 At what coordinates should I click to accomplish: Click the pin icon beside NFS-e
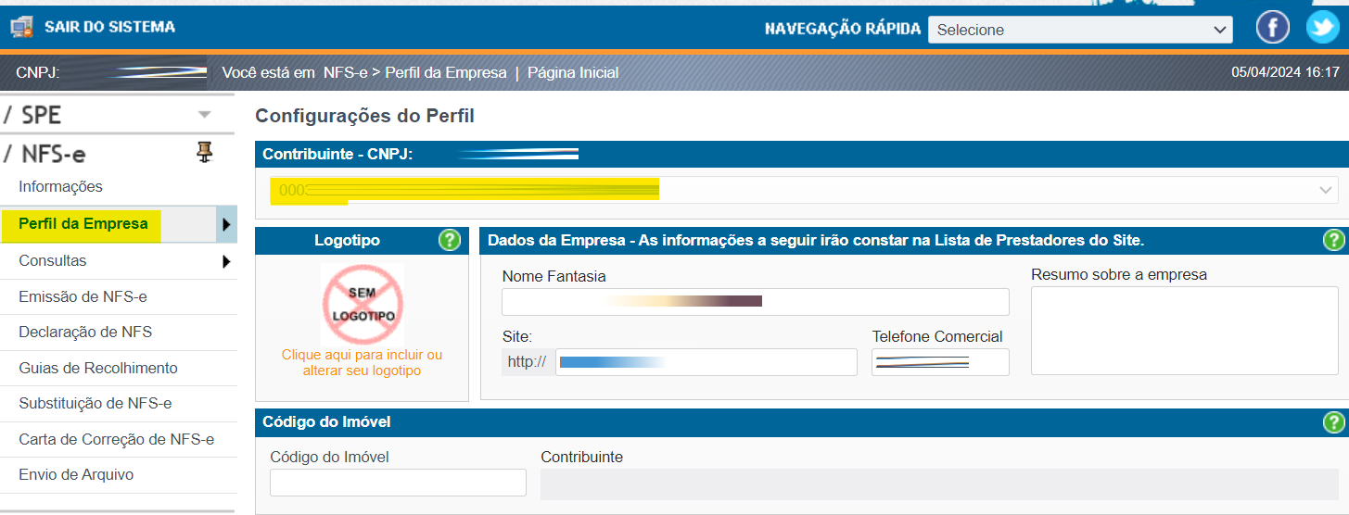click(x=205, y=153)
